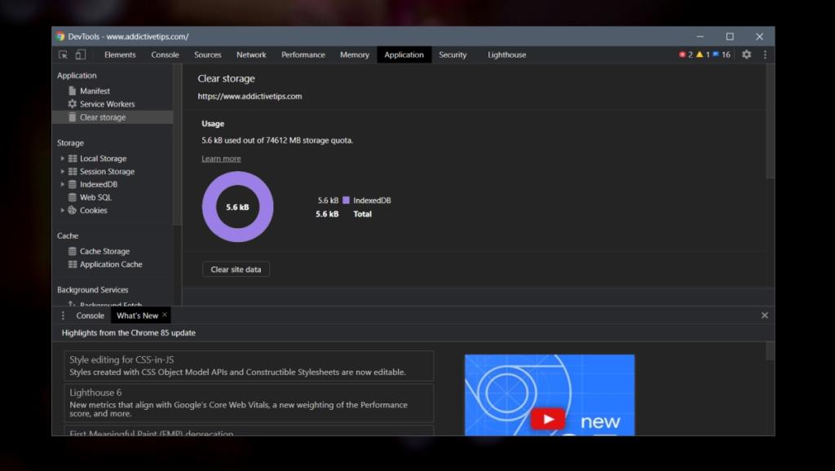Open the drawer More tools menu

[63, 315]
